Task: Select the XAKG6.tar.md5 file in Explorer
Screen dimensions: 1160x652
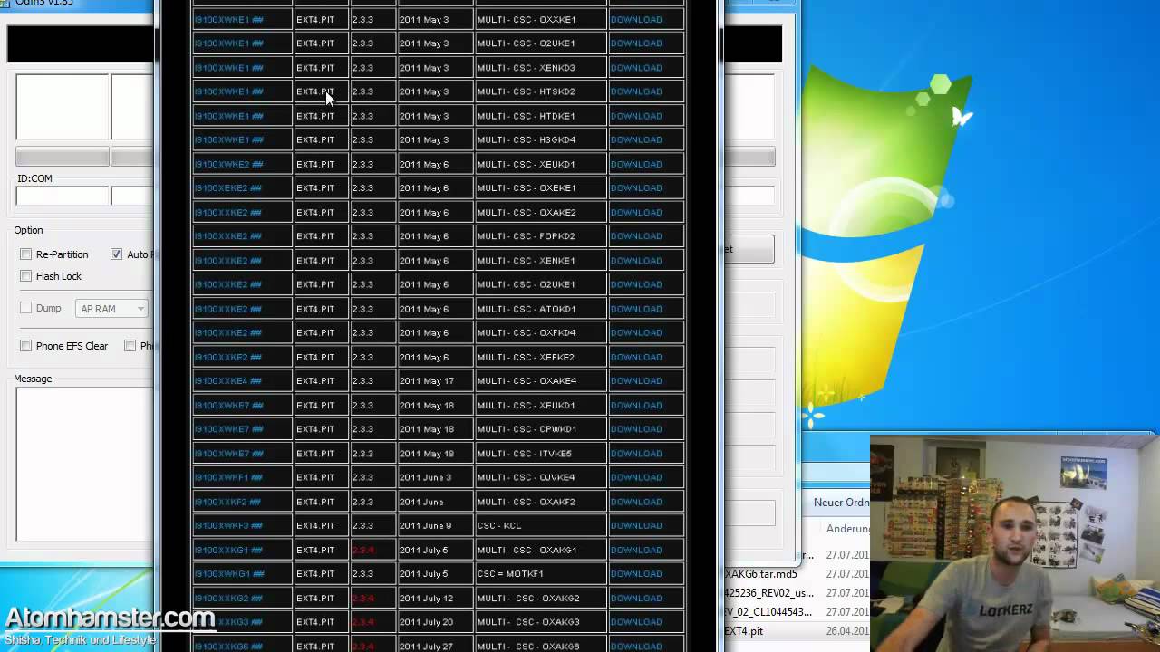Action: [761, 574]
